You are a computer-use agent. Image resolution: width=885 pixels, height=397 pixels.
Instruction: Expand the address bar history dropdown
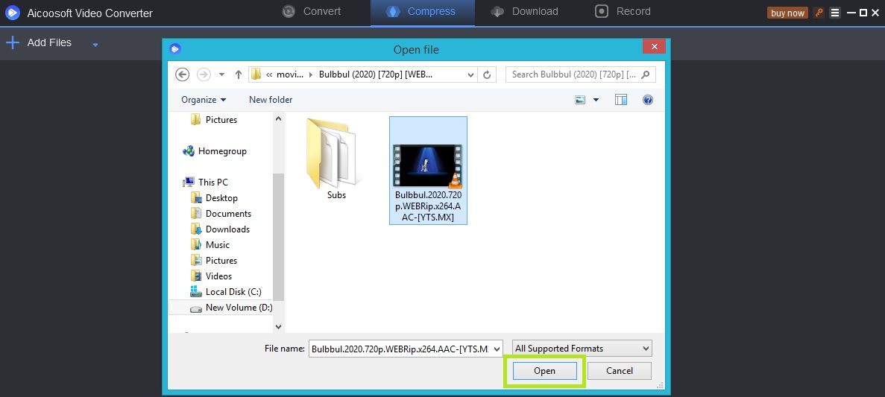470,74
